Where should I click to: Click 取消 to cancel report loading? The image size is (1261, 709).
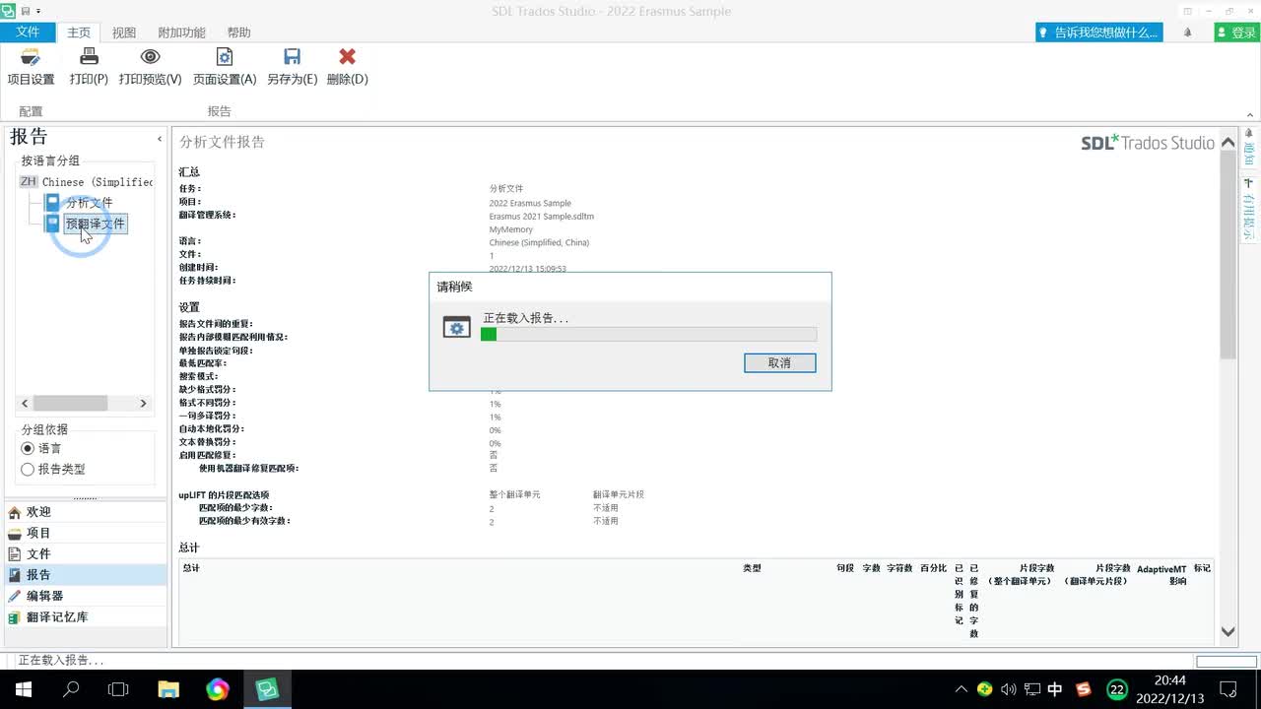coord(779,363)
